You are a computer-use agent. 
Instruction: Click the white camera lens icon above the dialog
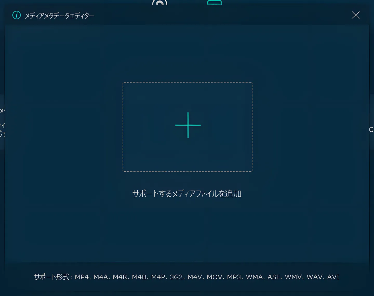click(x=159, y=3)
